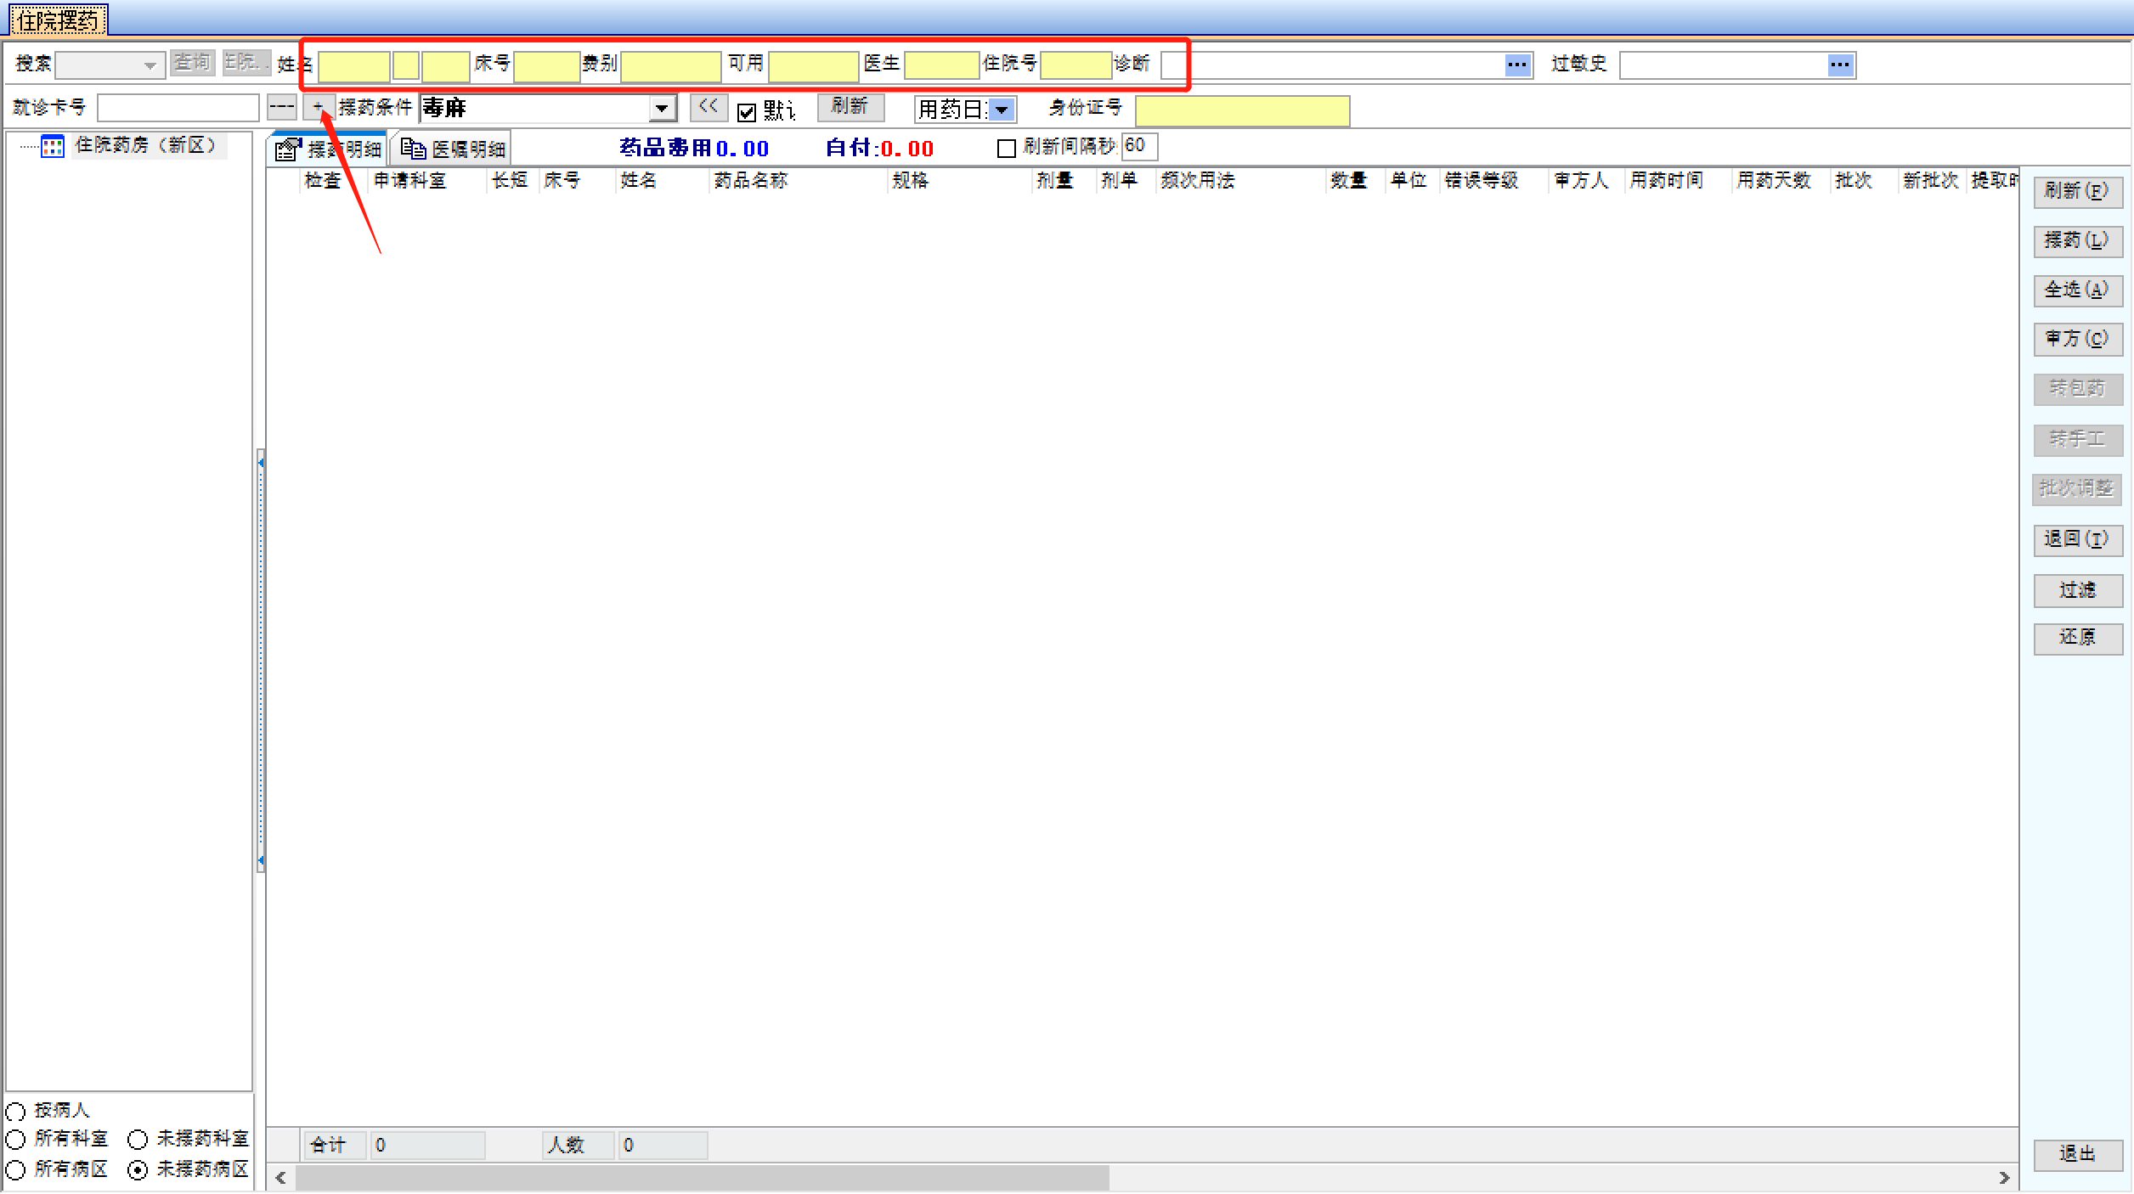Click the double-chevron collapse button
The height and width of the screenshot is (1194, 2134).
click(x=709, y=107)
